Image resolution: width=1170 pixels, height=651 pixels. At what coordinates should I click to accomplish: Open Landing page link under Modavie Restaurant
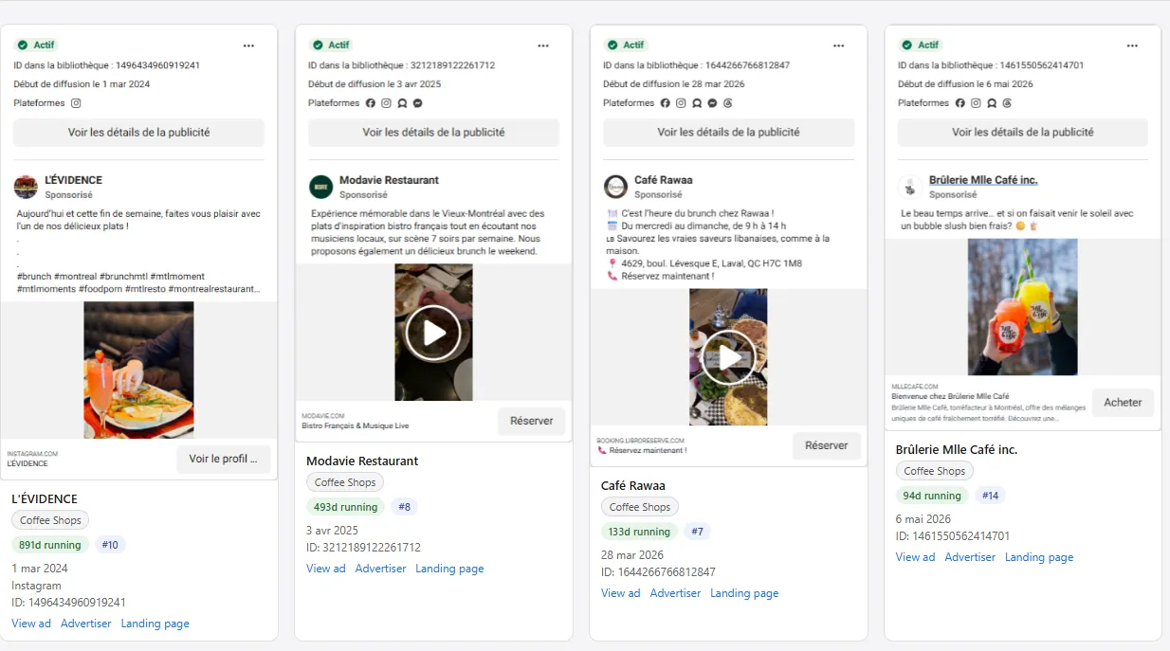coord(450,569)
